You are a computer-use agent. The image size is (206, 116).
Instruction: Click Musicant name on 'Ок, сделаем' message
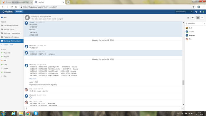[x=32, y=46]
